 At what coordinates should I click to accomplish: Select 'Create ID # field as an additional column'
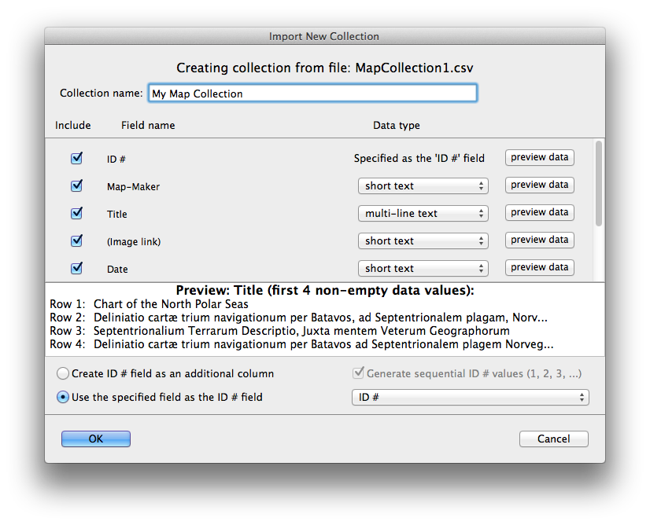(x=63, y=374)
